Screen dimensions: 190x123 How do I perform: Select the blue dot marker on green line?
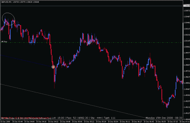click(89, 43)
